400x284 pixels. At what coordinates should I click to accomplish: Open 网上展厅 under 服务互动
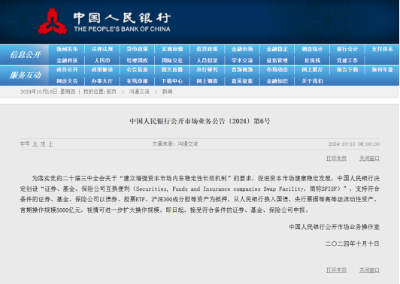tap(312, 70)
